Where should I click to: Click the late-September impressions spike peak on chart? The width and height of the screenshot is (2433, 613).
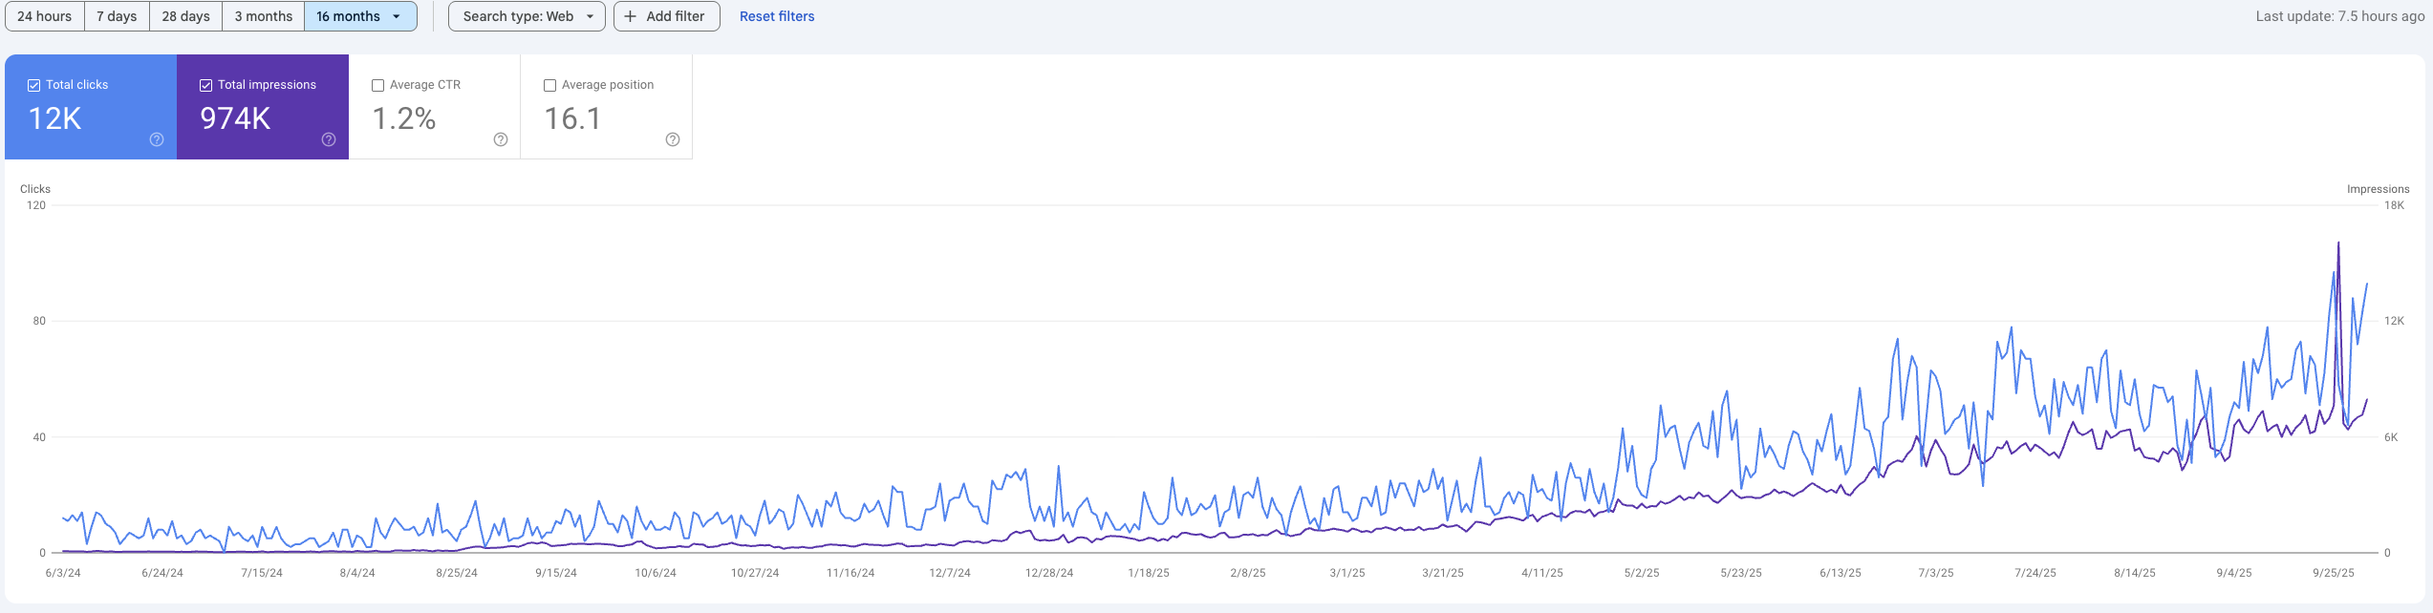[x=2338, y=243]
